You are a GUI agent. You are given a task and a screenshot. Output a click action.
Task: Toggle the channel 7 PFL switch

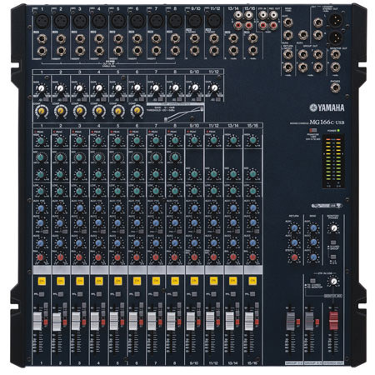(156, 294)
